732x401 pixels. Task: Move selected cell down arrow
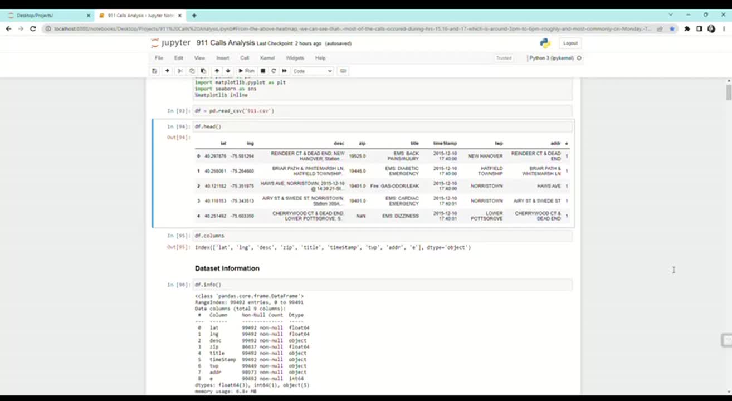click(x=228, y=71)
